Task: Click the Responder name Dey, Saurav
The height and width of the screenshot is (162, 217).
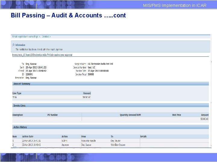Action: point(31,78)
